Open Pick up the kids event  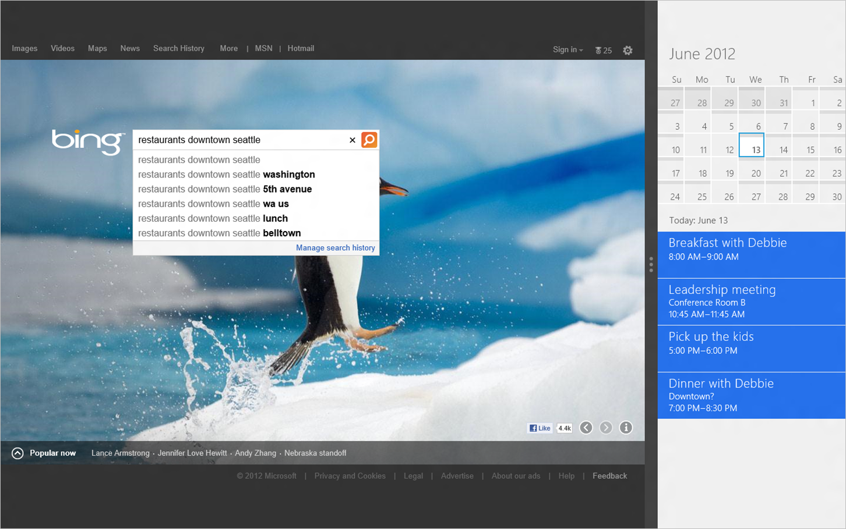pos(752,349)
